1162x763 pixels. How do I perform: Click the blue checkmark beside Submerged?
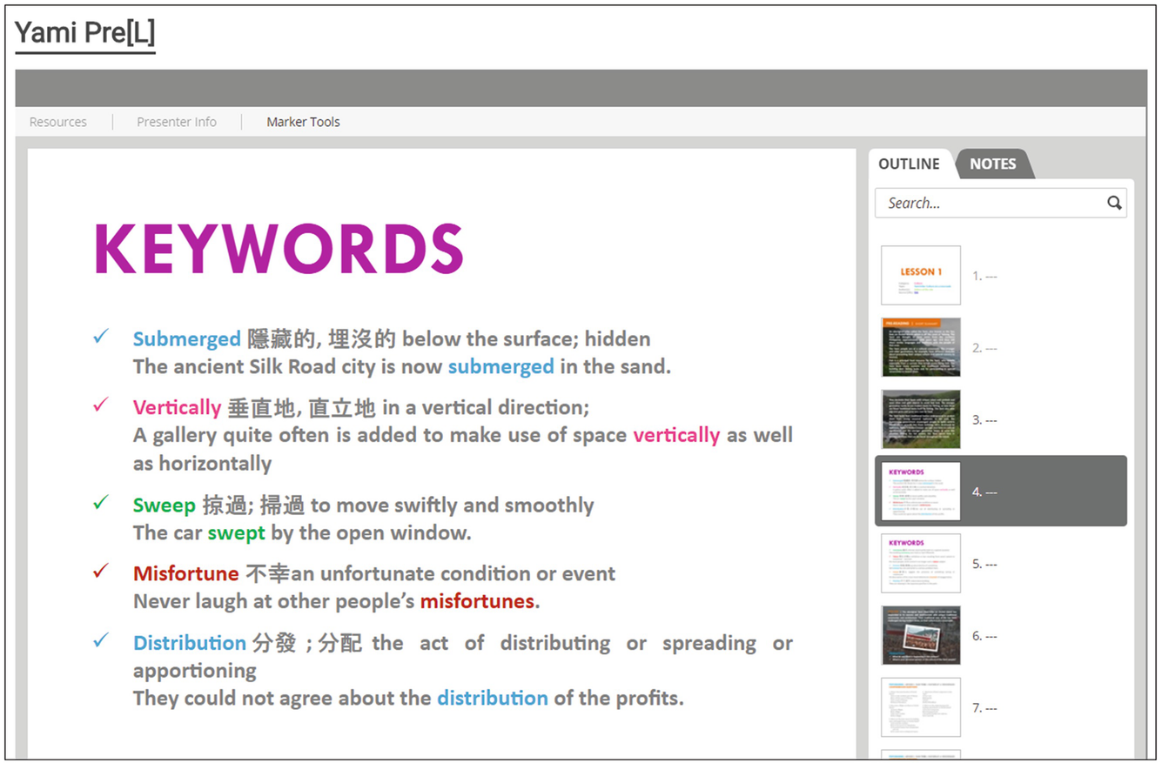102,337
